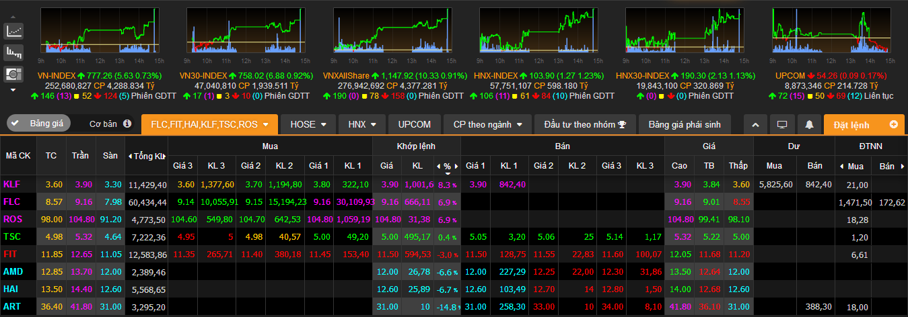Click the ĐTNN group header
908x317 pixels.
pos(871,146)
